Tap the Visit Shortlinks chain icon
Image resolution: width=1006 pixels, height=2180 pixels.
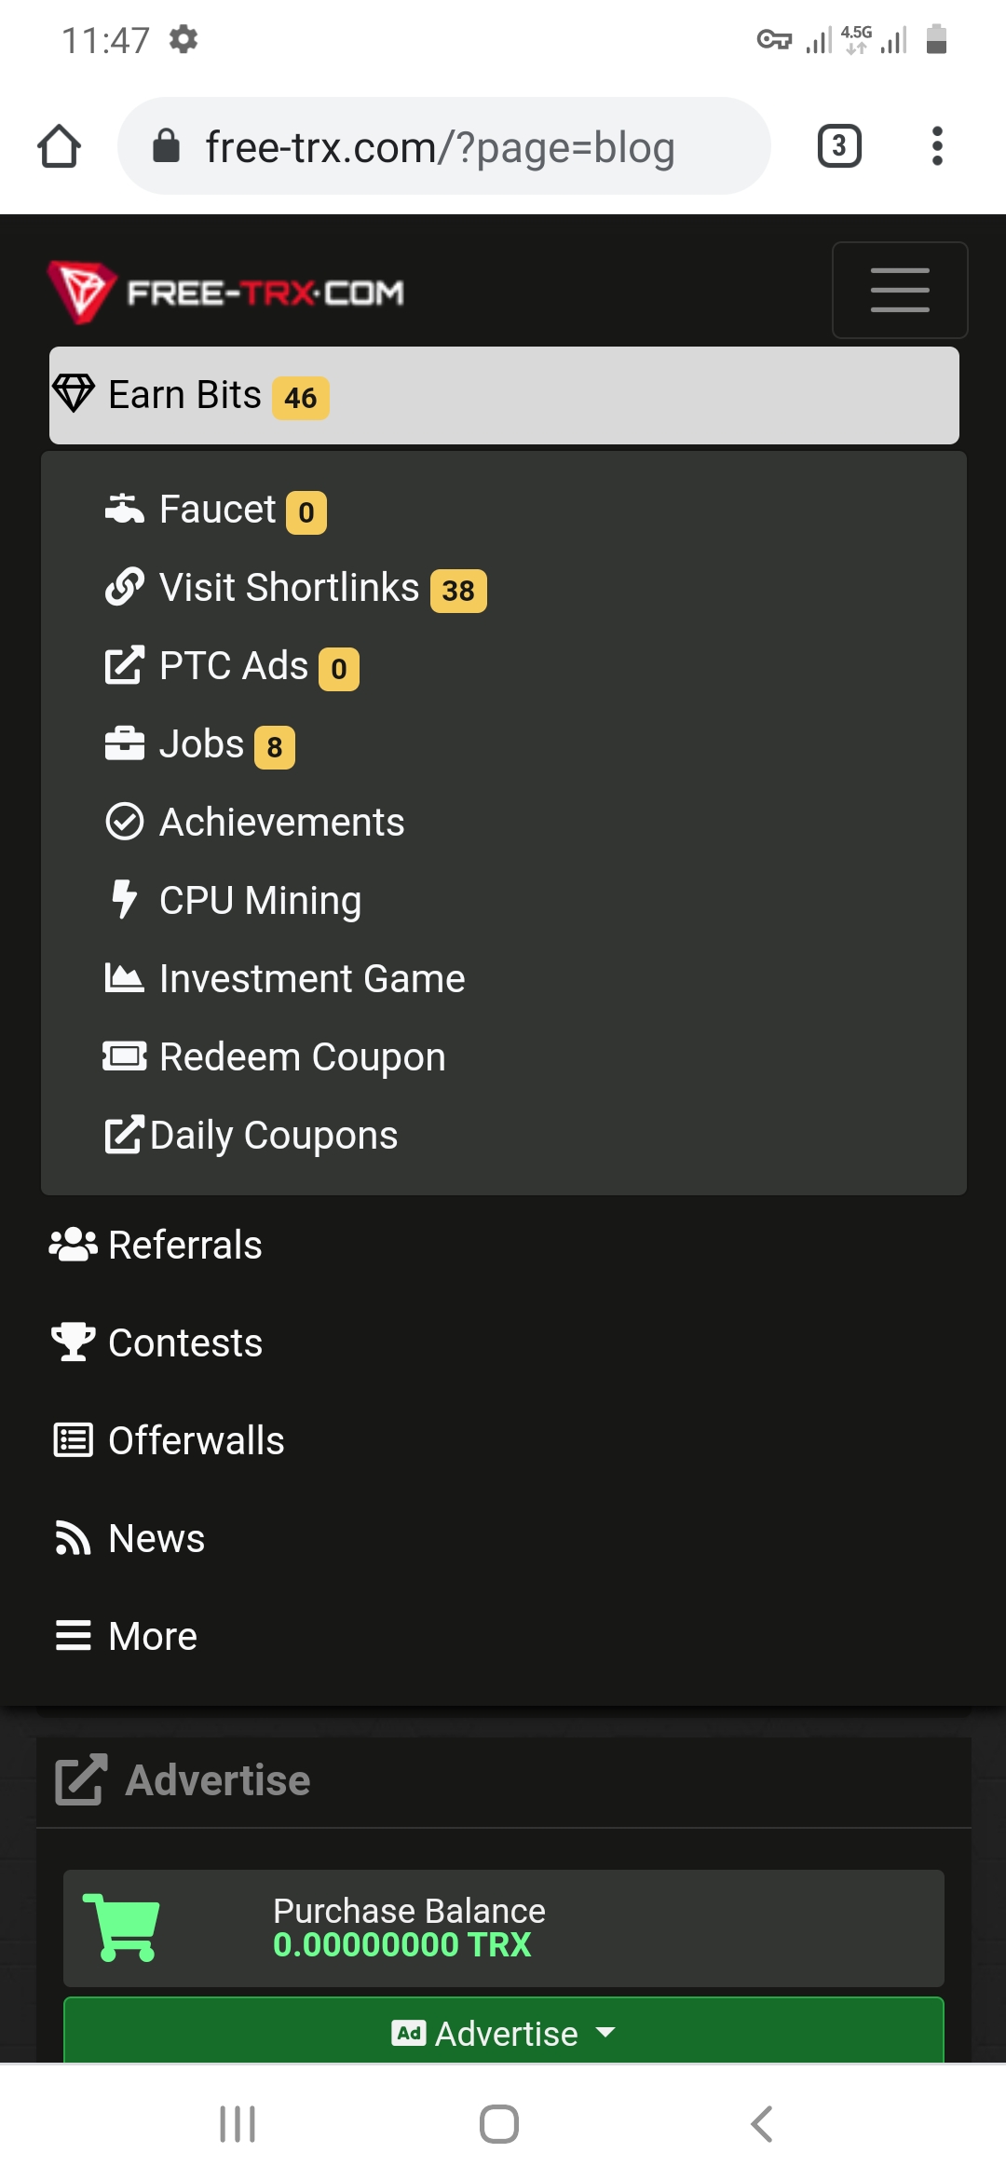tap(124, 587)
